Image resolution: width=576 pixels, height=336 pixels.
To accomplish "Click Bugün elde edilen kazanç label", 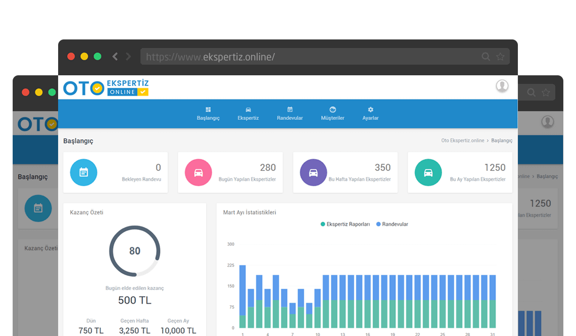I will [135, 289].
